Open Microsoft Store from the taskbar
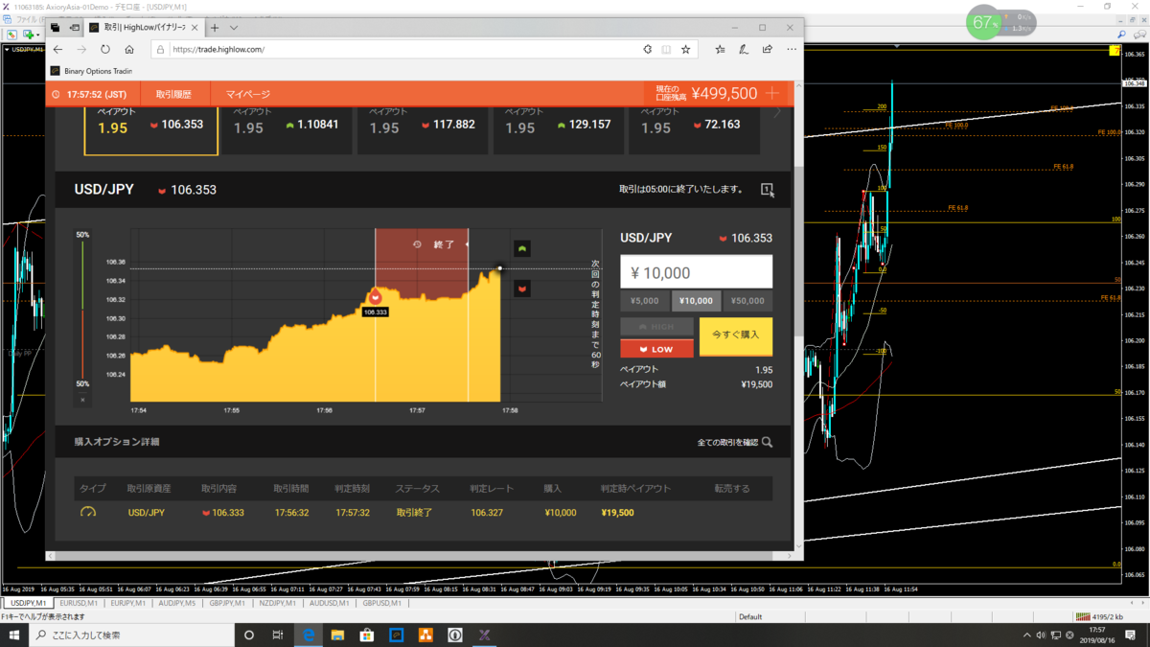The width and height of the screenshot is (1150, 647). pos(367,635)
